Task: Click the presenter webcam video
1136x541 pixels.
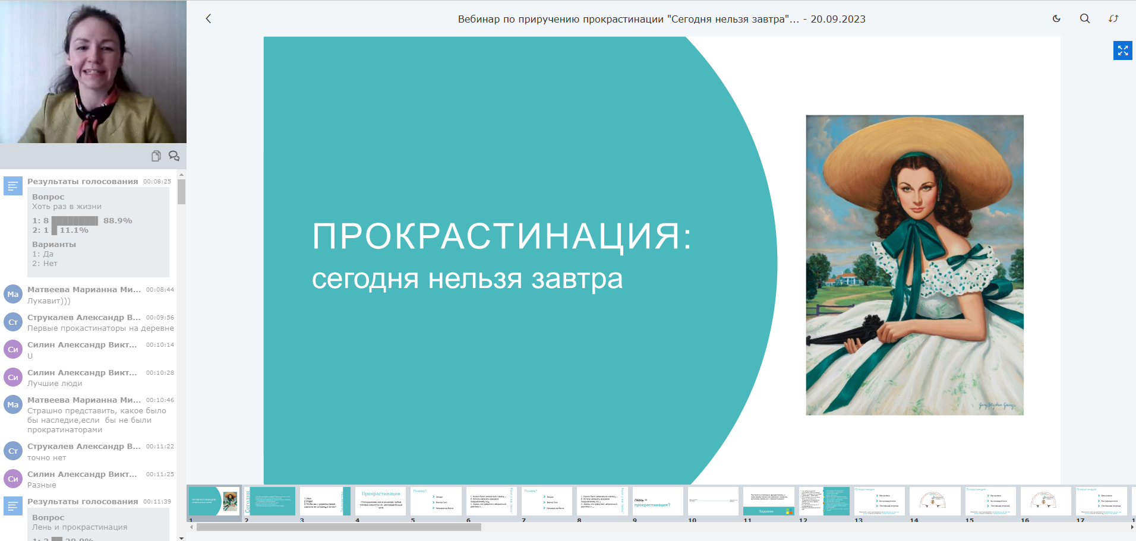Action: (x=93, y=71)
